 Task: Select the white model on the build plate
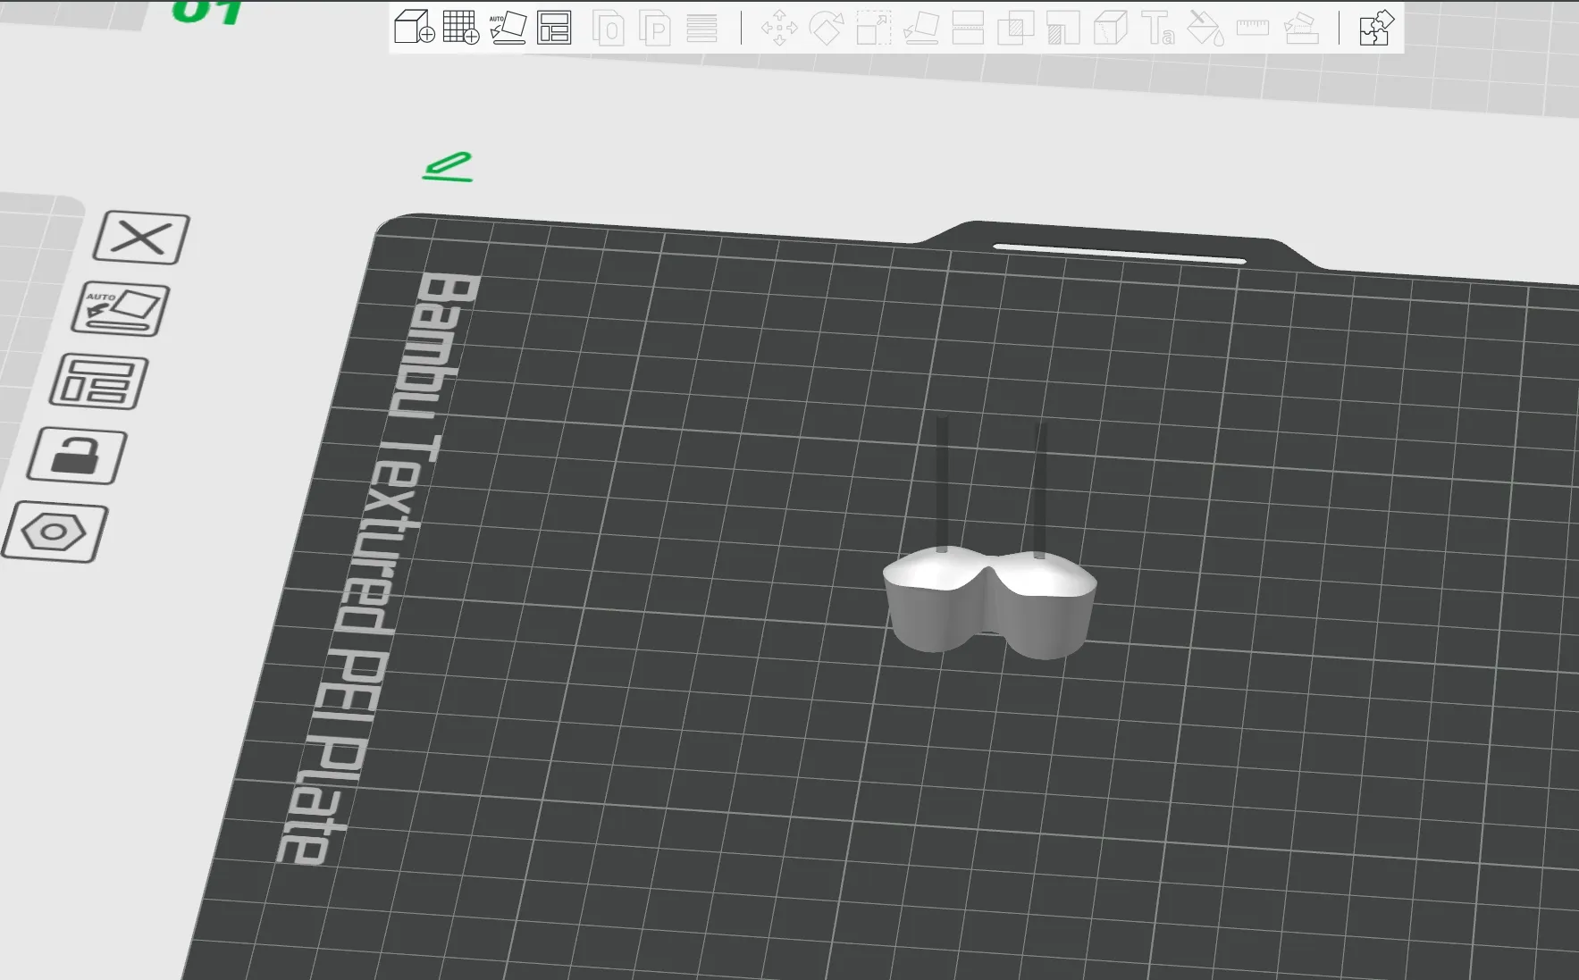989,601
